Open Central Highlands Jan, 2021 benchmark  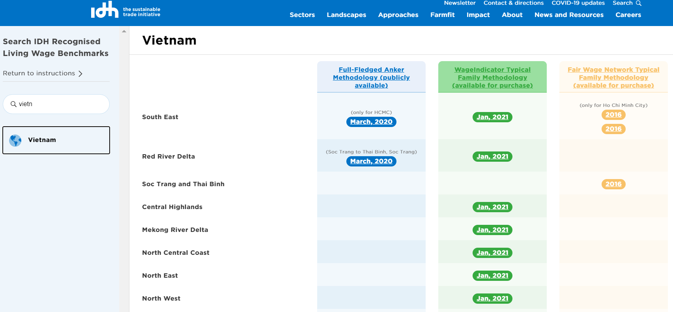coord(492,207)
